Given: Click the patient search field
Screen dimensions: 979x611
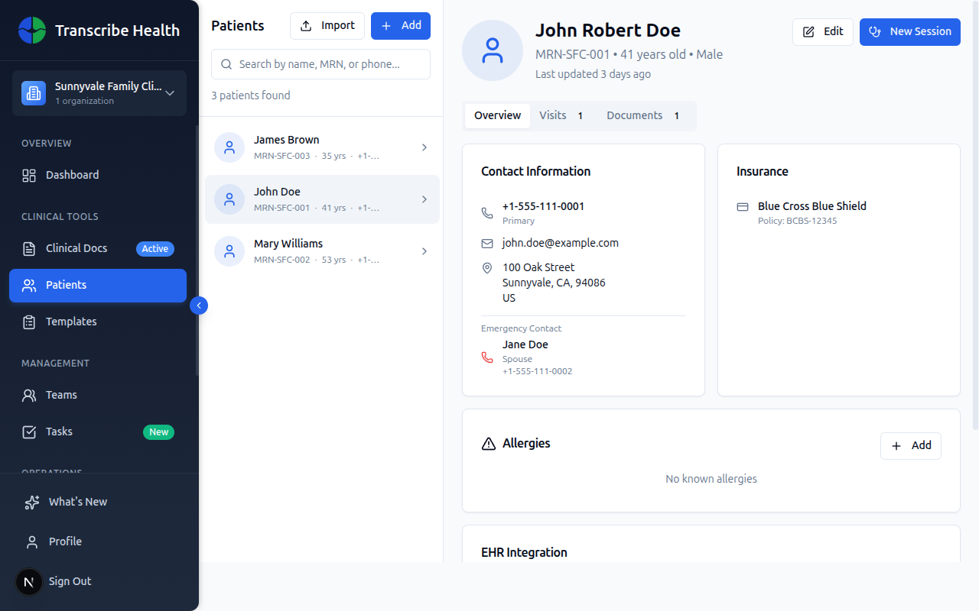Looking at the screenshot, I should click(x=320, y=64).
